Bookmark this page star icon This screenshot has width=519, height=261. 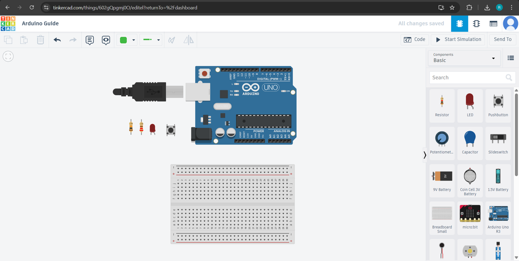tap(452, 7)
